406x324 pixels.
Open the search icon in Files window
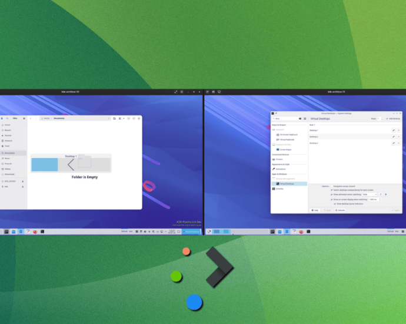coord(7,118)
